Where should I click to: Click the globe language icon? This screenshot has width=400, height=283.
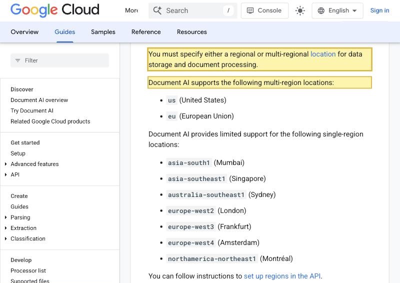click(321, 10)
